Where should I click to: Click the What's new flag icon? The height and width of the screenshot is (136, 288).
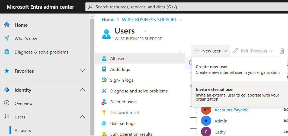tap(7, 38)
